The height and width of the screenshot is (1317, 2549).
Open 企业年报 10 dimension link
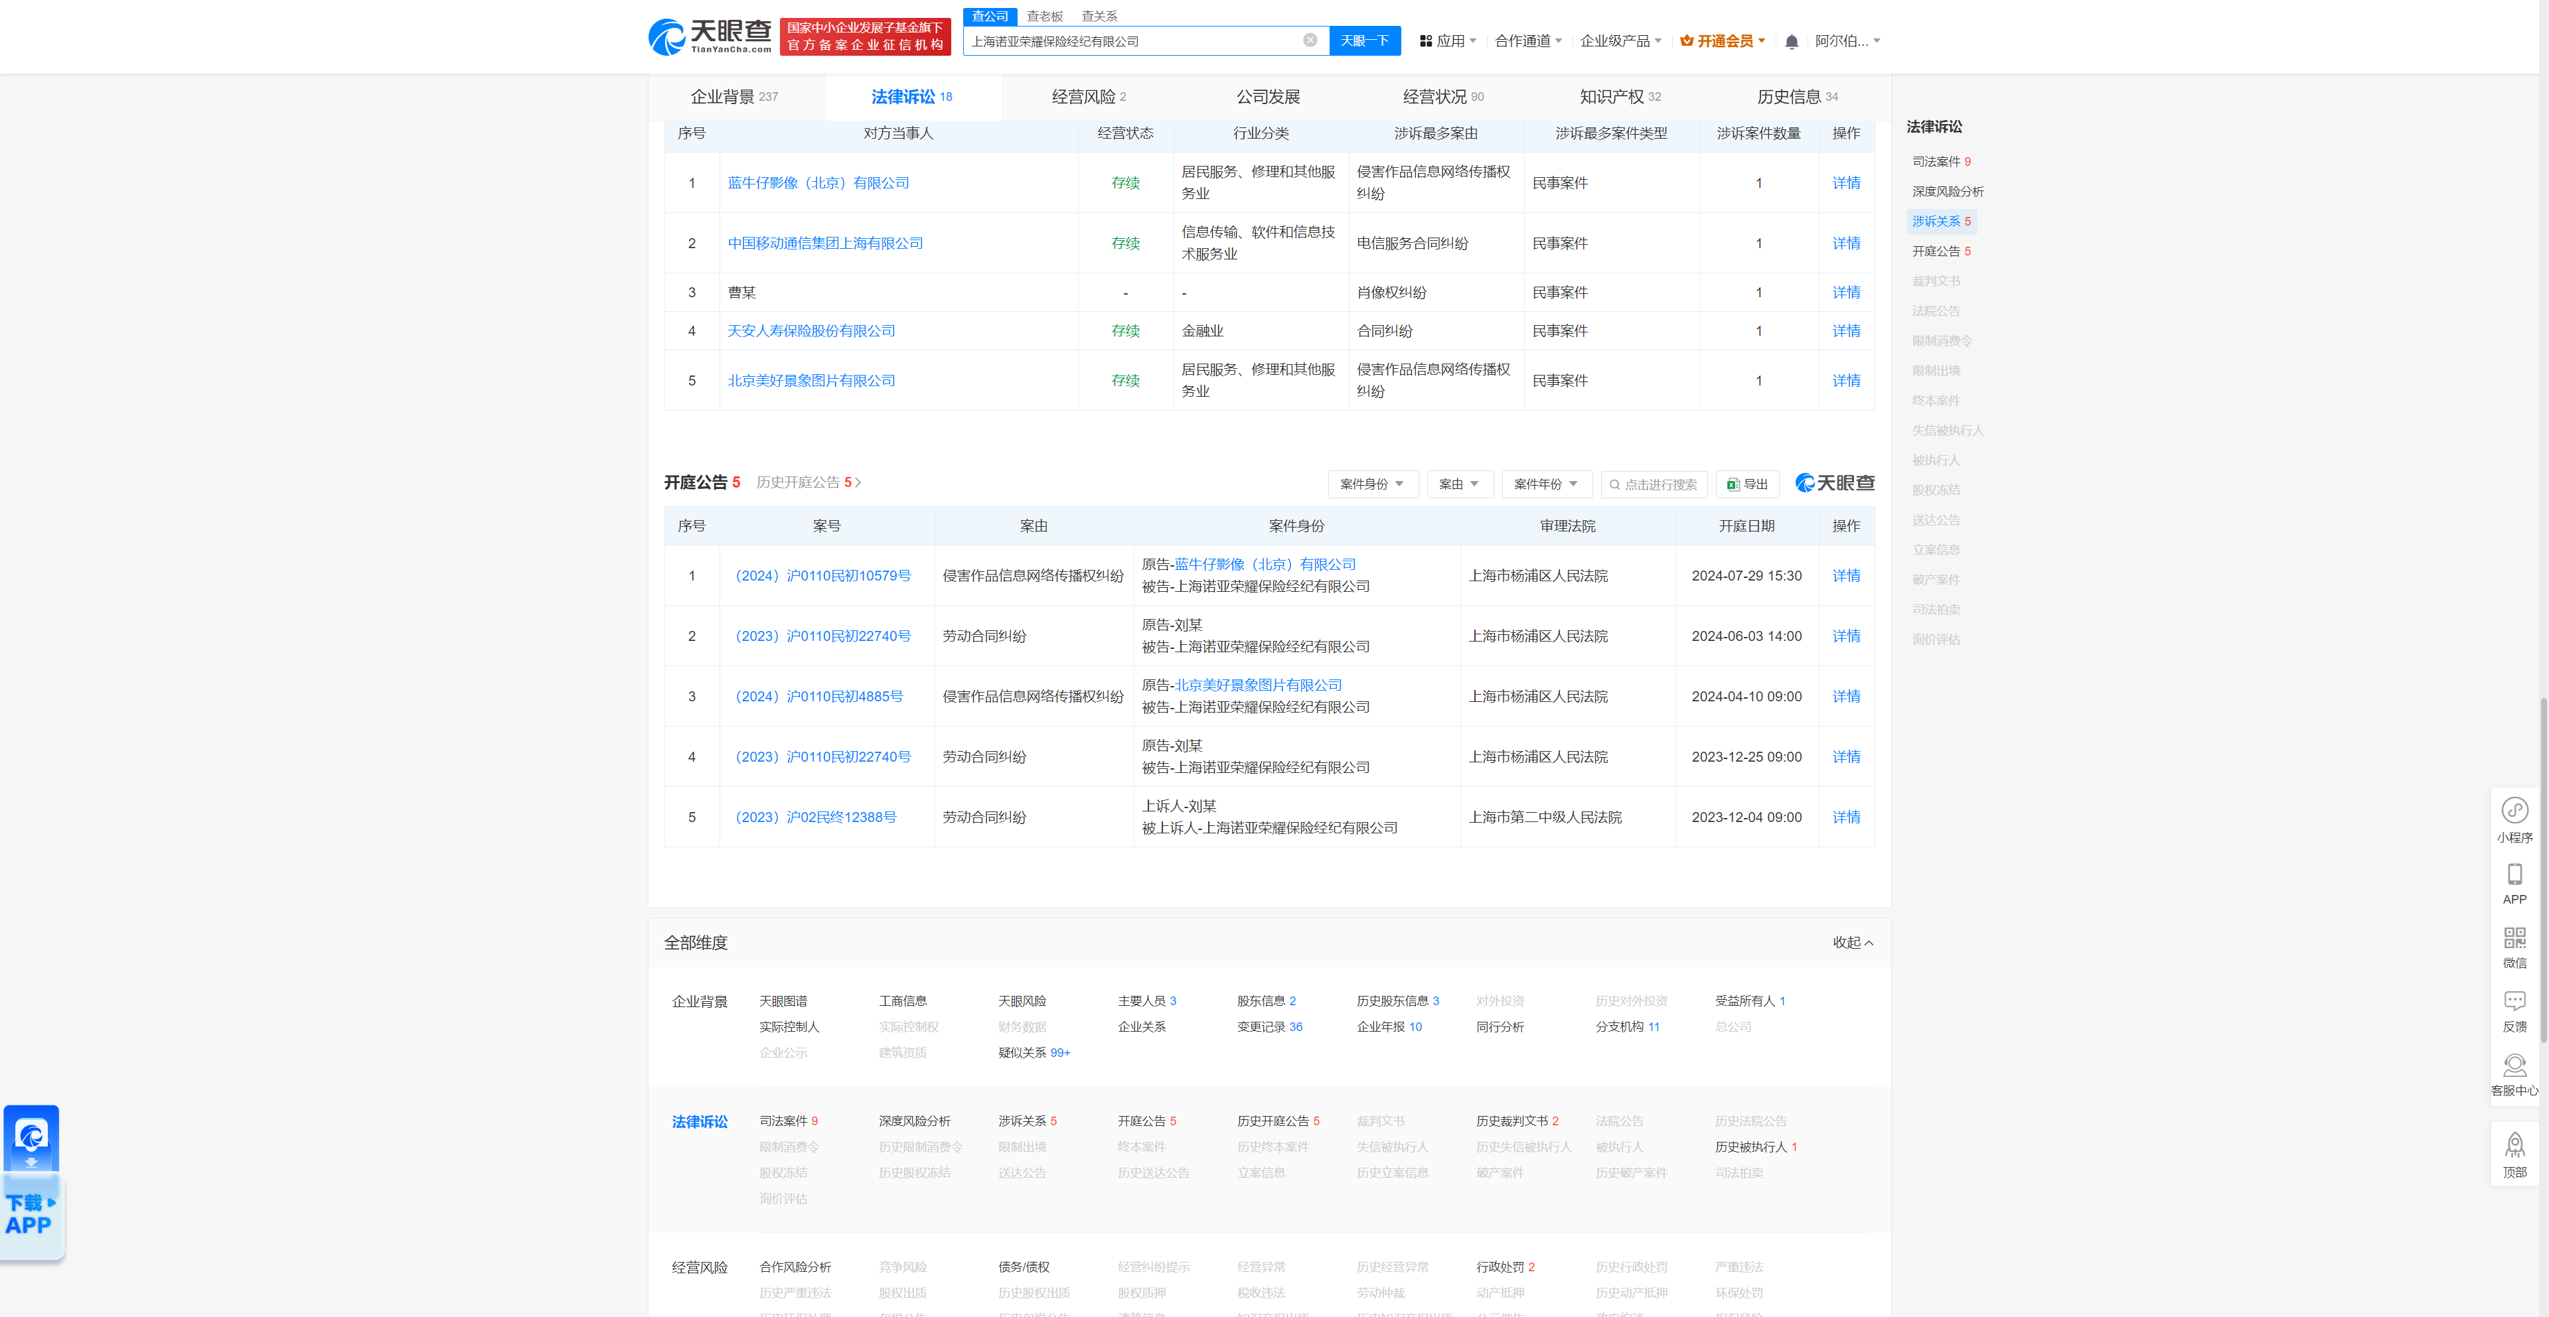pos(1389,1026)
